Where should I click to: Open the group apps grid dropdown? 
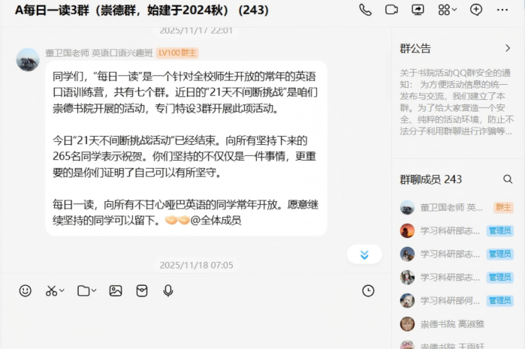[447, 10]
